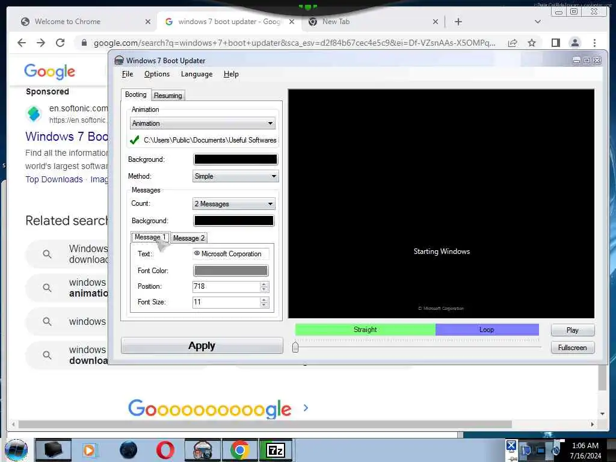Click the Position spinner arrows
The height and width of the screenshot is (462, 616).
click(x=264, y=286)
